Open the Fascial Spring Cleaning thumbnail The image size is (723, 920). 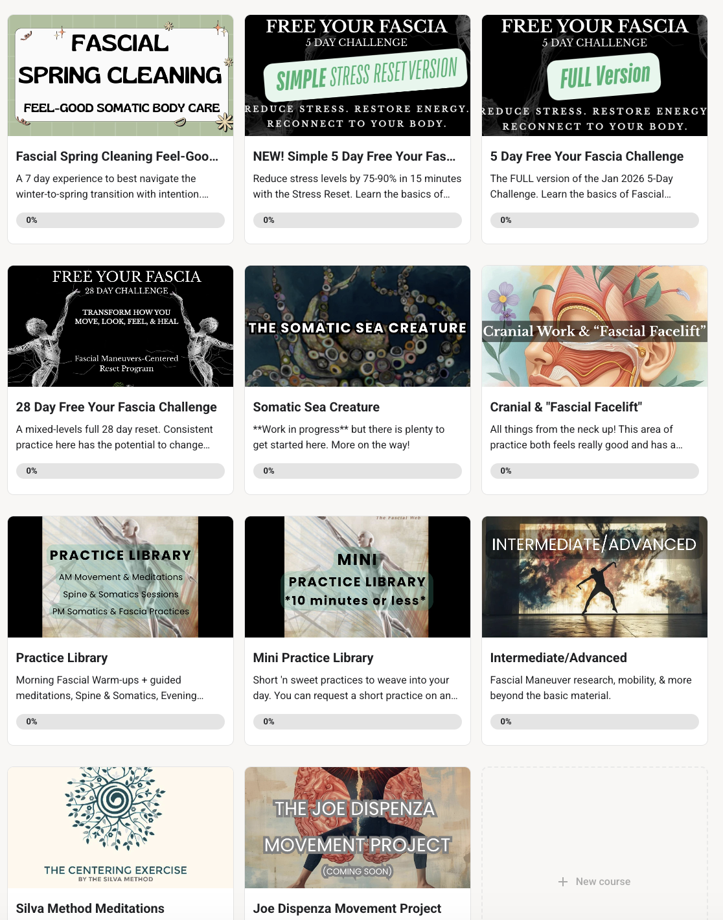tap(120, 76)
